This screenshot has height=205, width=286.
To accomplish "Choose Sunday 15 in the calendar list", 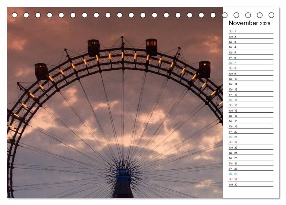I will point(251,105).
